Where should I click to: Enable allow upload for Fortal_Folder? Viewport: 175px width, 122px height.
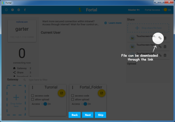(x=73, y=99)
